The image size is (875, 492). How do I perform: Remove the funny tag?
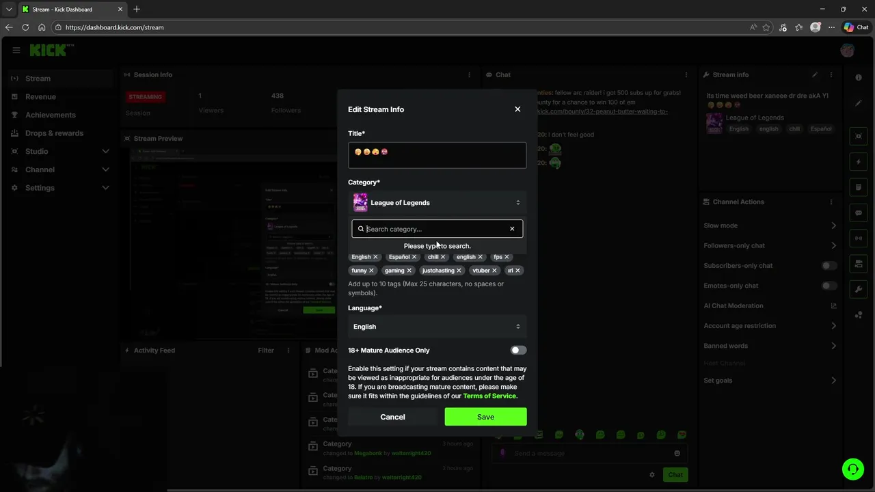371,271
